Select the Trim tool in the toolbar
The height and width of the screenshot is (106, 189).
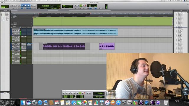[x=22, y=6]
